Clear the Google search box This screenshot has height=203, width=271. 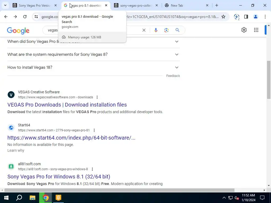(144, 30)
